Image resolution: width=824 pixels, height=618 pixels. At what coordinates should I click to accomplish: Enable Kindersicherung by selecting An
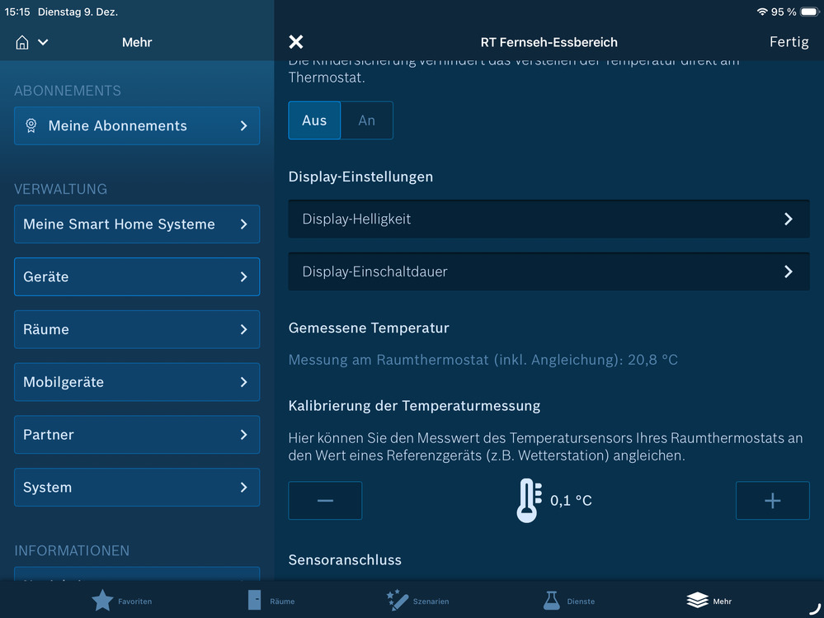[x=366, y=120]
